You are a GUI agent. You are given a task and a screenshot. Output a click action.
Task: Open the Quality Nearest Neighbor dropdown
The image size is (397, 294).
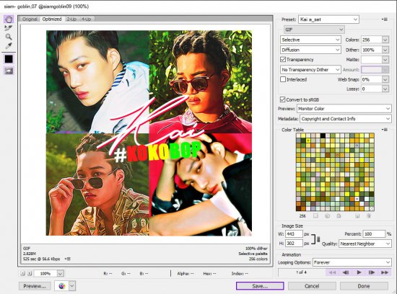365,244
